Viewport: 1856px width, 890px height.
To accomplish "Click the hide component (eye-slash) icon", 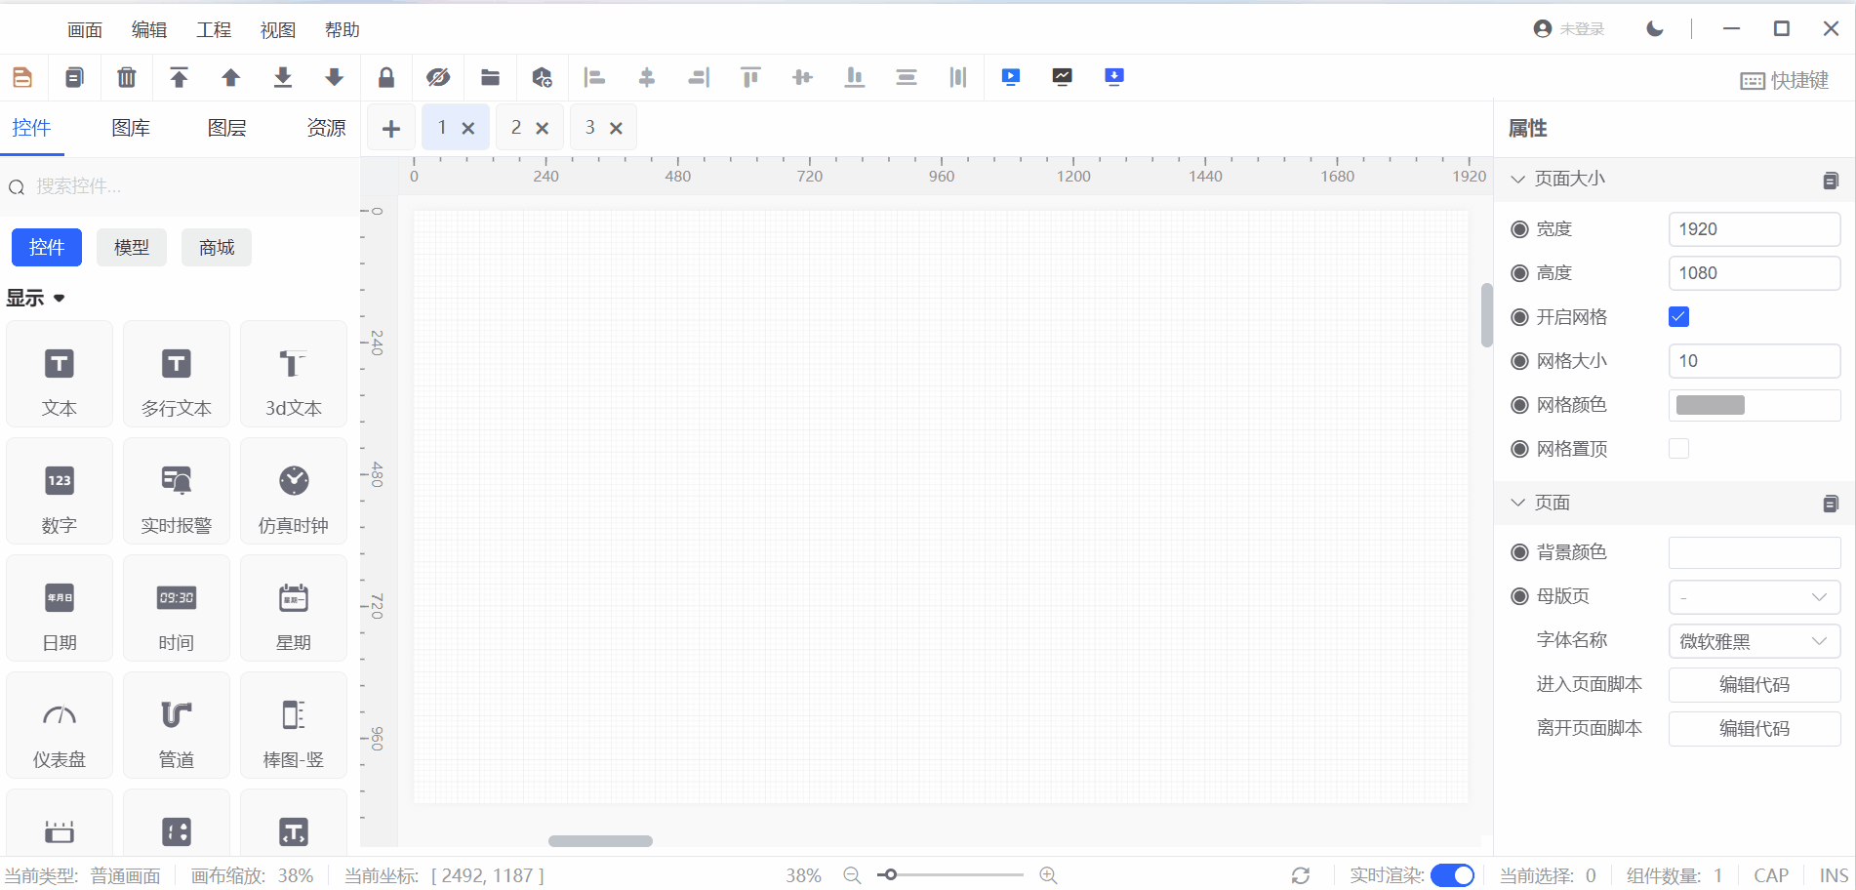I will [x=438, y=77].
